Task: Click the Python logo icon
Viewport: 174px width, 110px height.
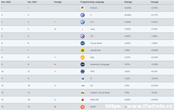Action: point(82,8)
